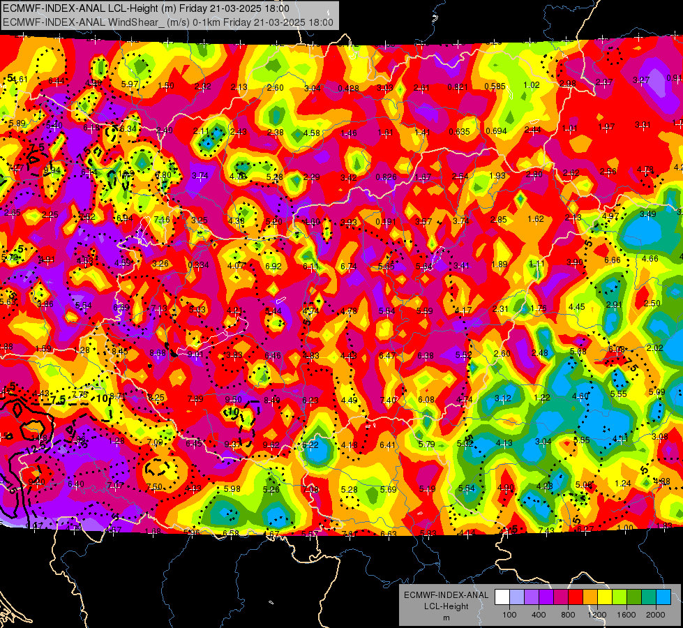
Task: Click the orange legend swatch
Action: [x=591, y=597]
